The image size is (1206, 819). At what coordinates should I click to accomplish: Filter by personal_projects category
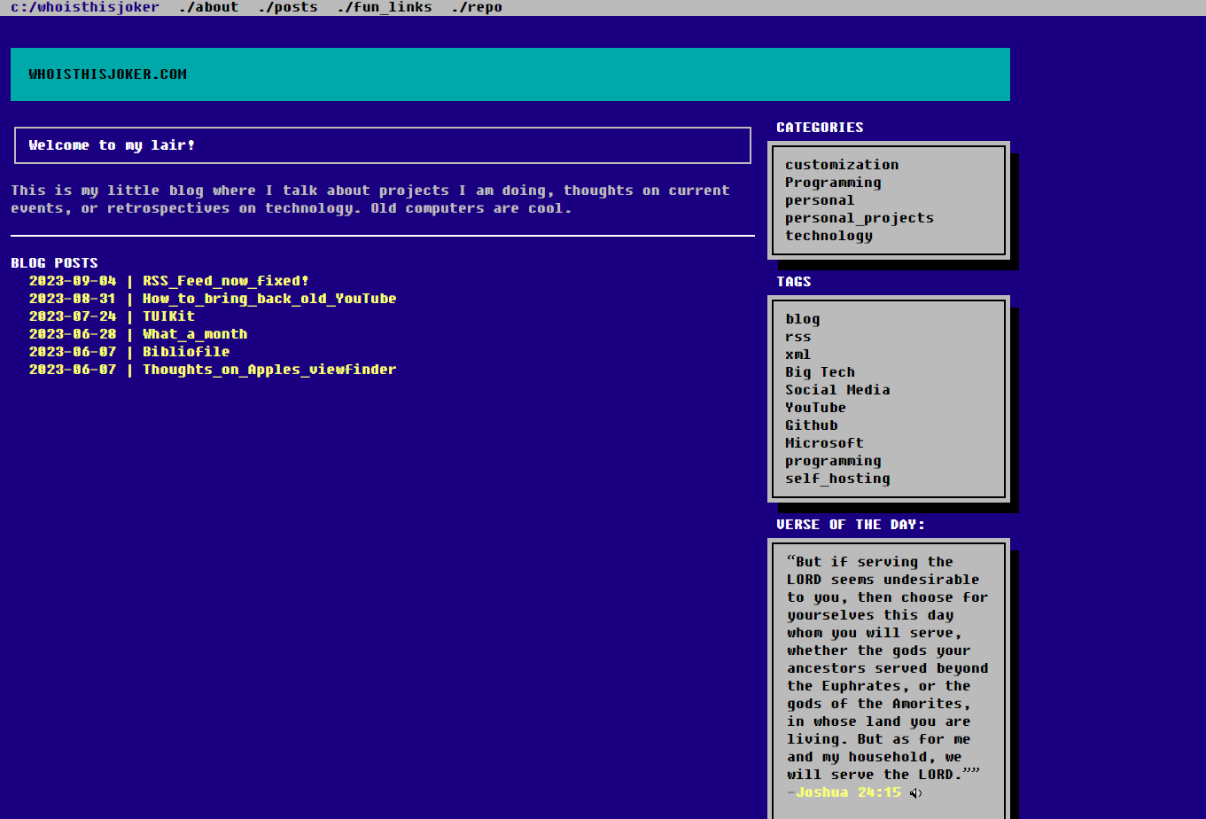[x=859, y=218]
